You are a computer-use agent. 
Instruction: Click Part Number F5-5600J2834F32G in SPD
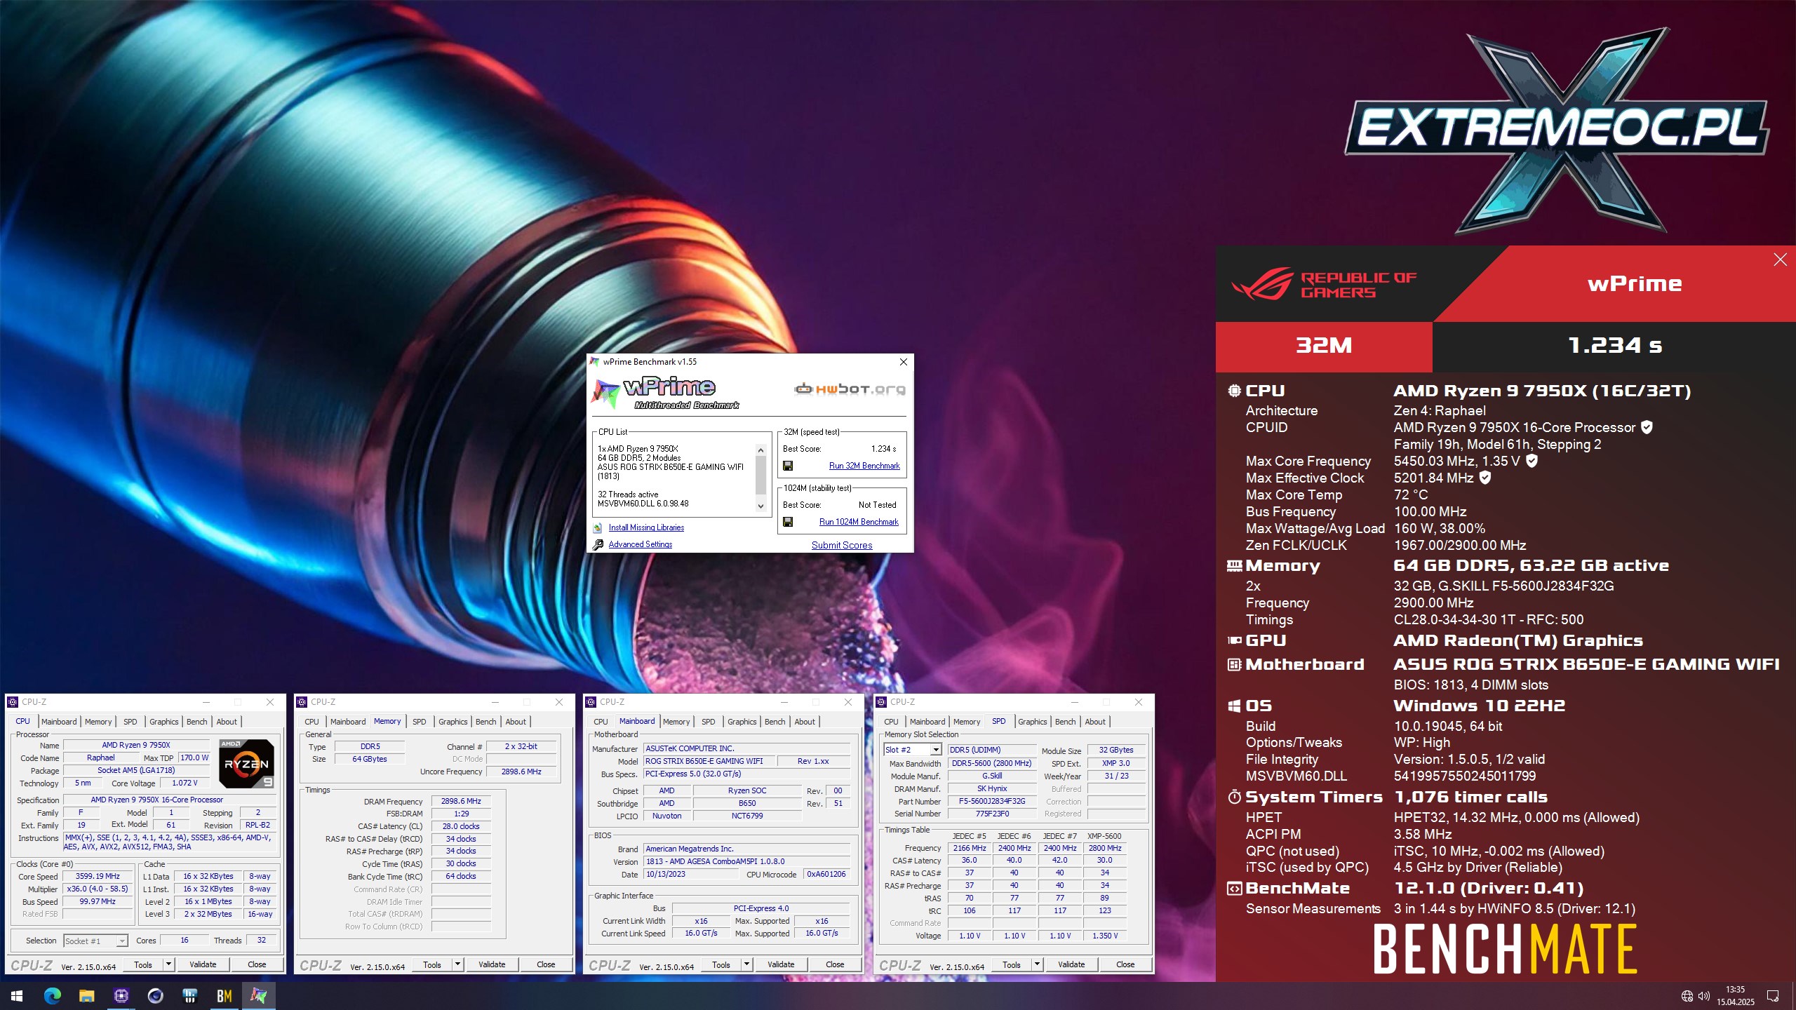[x=992, y=801]
